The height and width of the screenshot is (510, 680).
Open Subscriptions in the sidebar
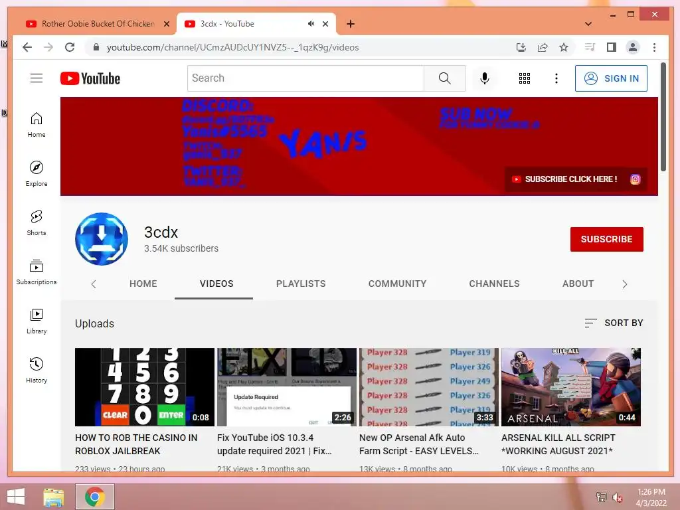click(37, 272)
